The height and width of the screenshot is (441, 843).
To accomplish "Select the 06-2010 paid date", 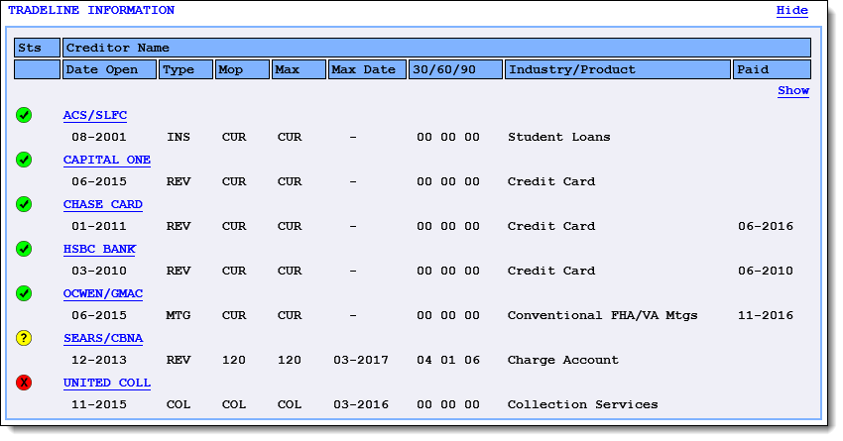I will click(766, 271).
